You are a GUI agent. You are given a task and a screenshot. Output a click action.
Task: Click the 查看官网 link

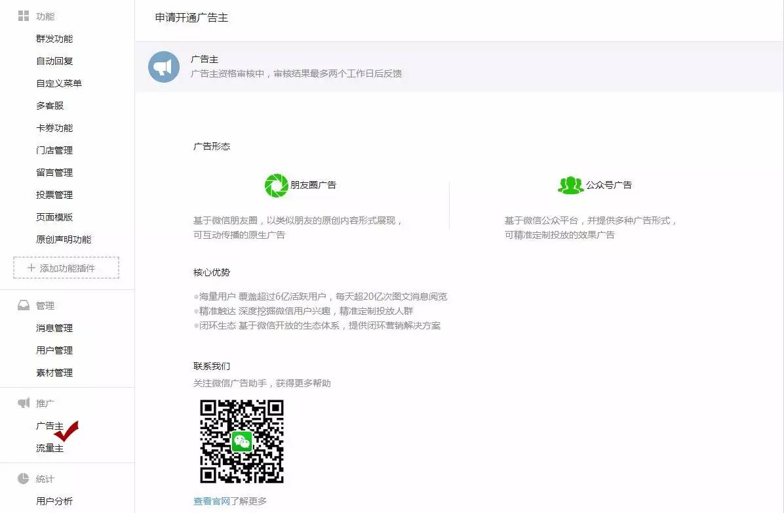click(x=212, y=501)
